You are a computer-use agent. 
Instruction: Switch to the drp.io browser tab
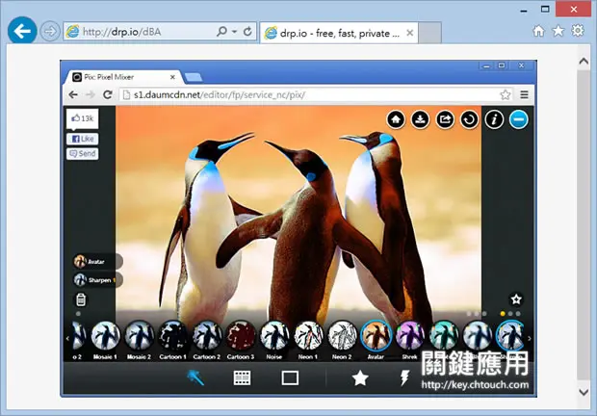coord(334,33)
